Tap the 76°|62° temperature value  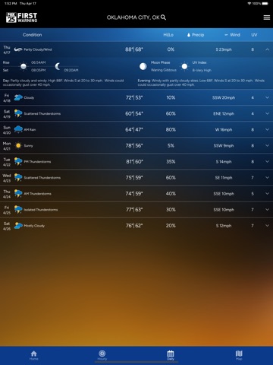(x=134, y=226)
